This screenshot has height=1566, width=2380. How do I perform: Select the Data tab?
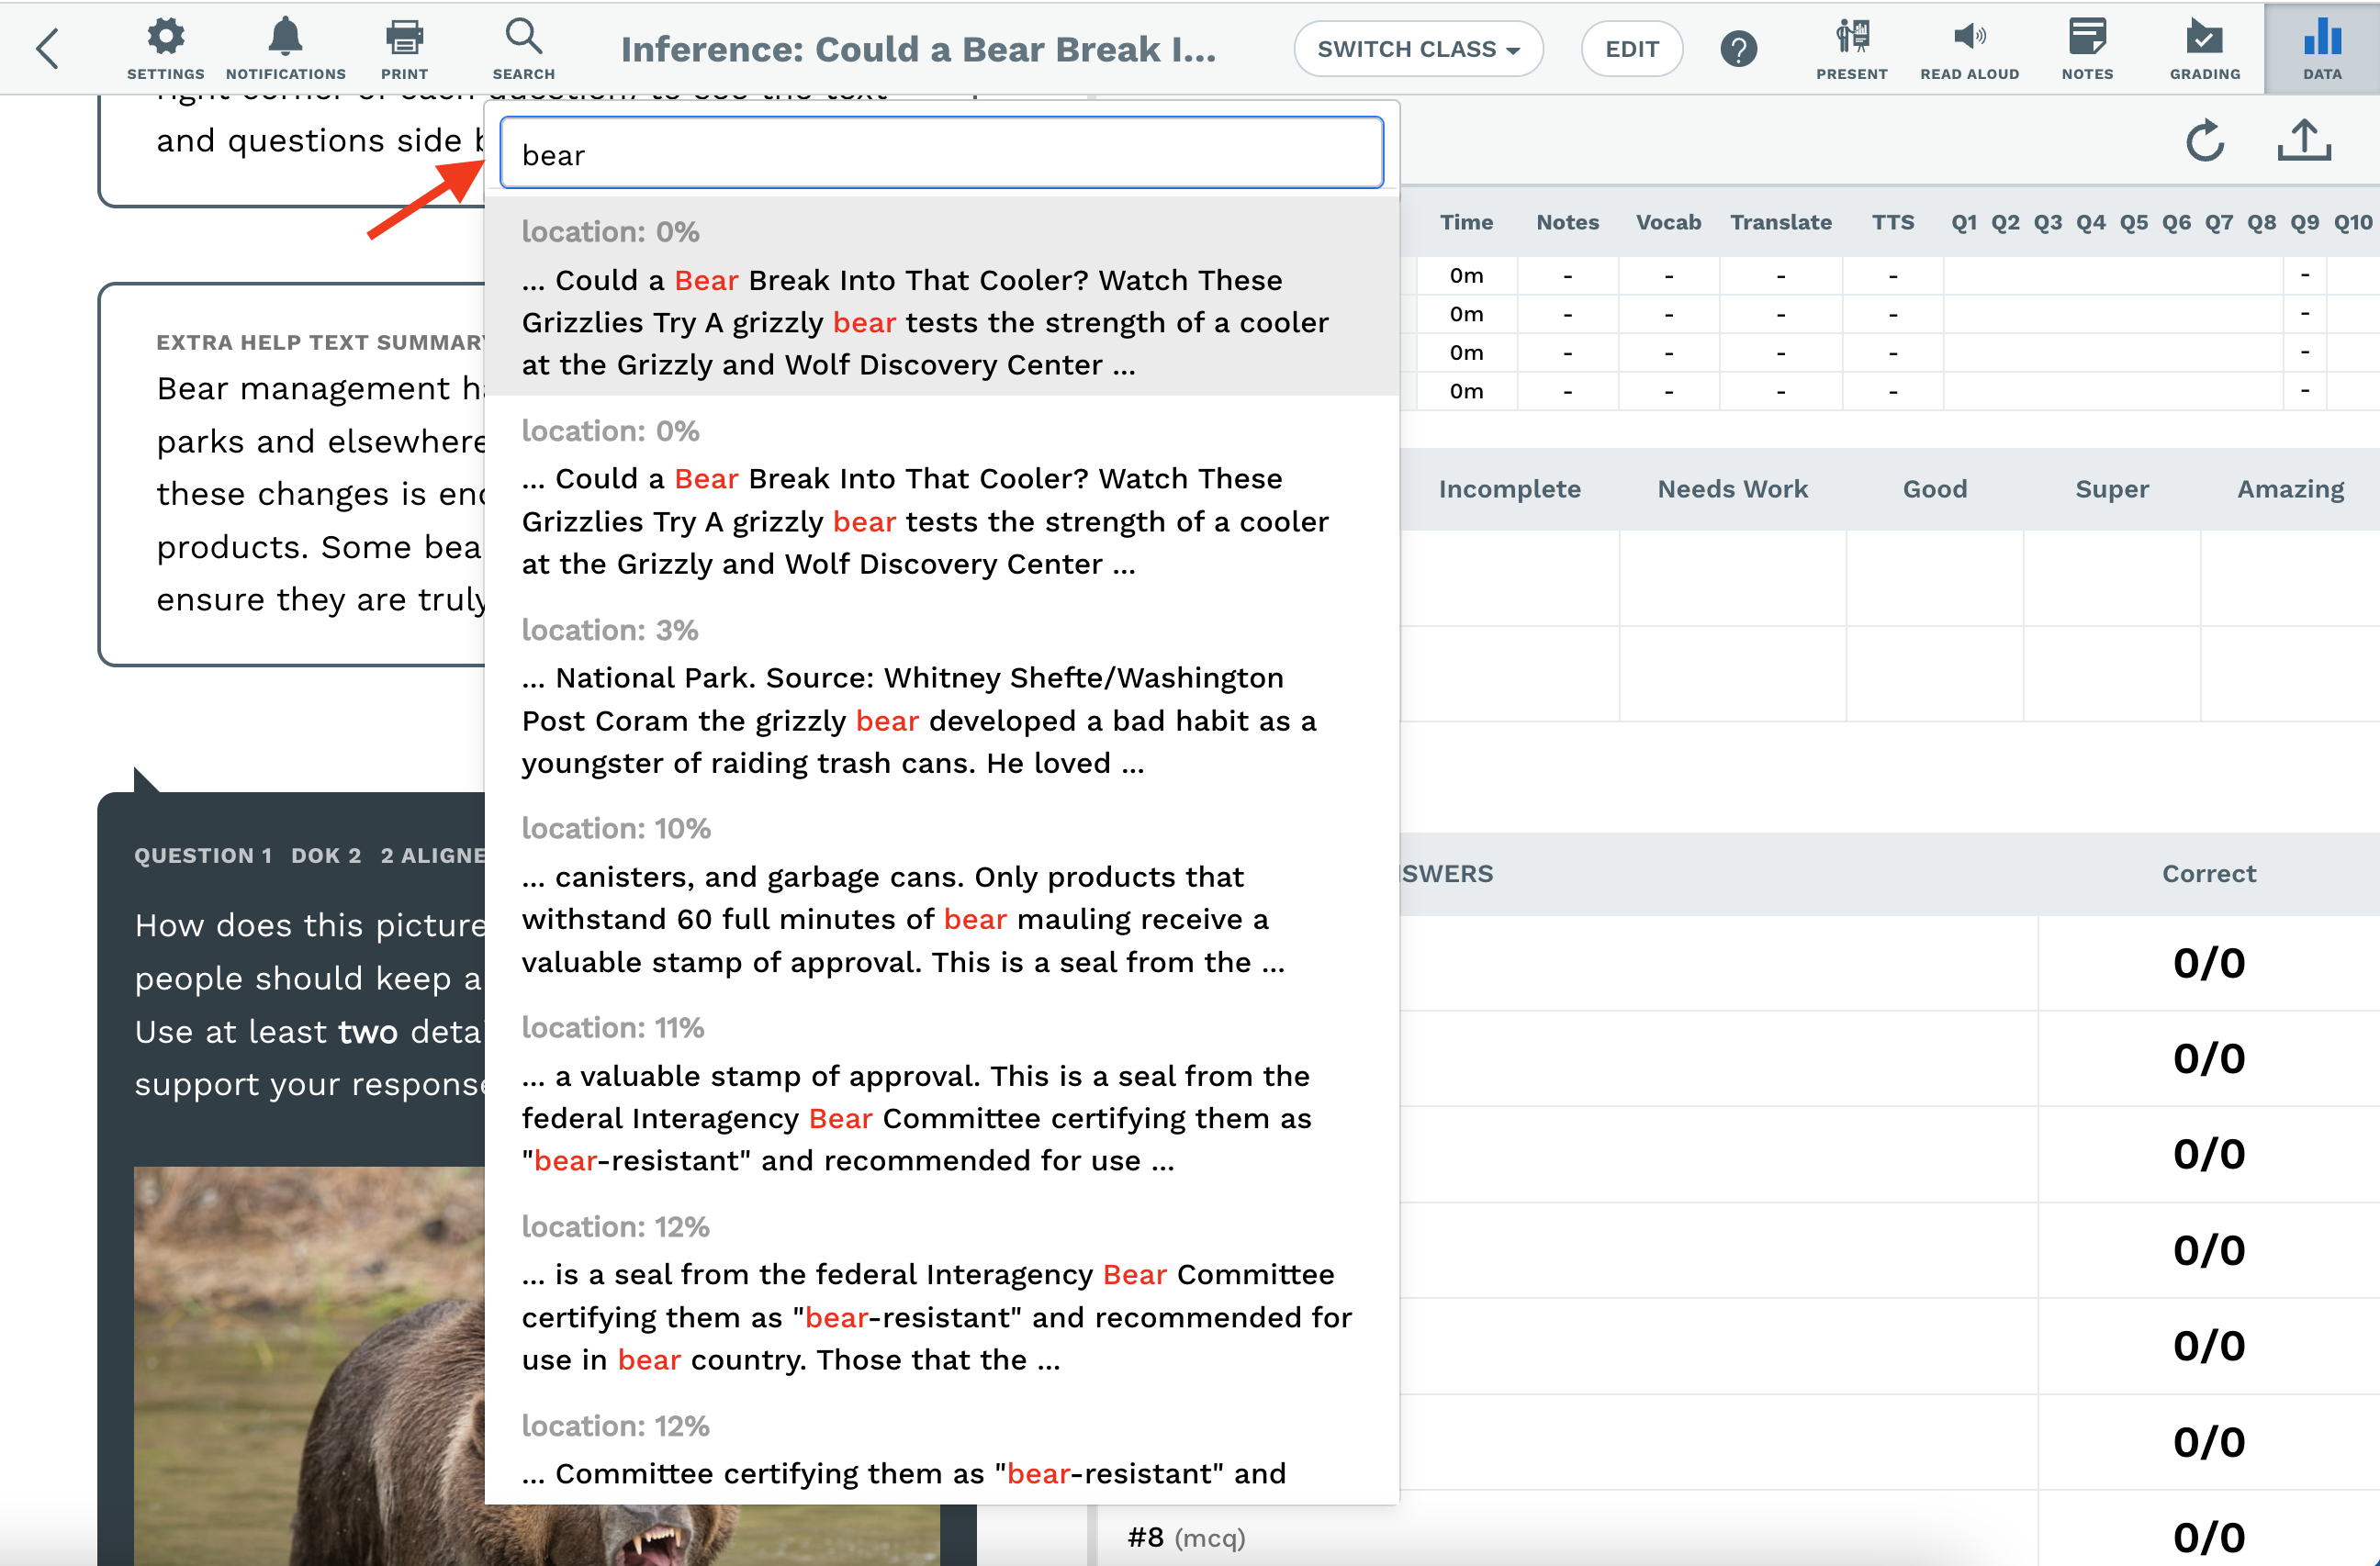tap(2321, 47)
